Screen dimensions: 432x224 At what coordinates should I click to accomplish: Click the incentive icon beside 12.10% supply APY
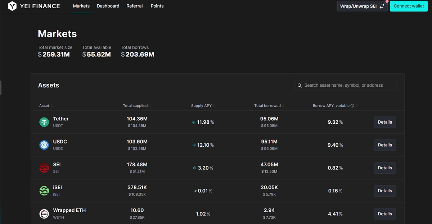click(194, 145)
